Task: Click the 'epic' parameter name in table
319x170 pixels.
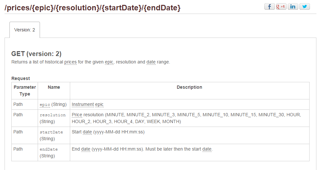Action: click(45, 105)
